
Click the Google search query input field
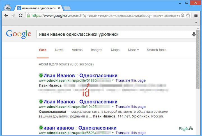(112, 34)
